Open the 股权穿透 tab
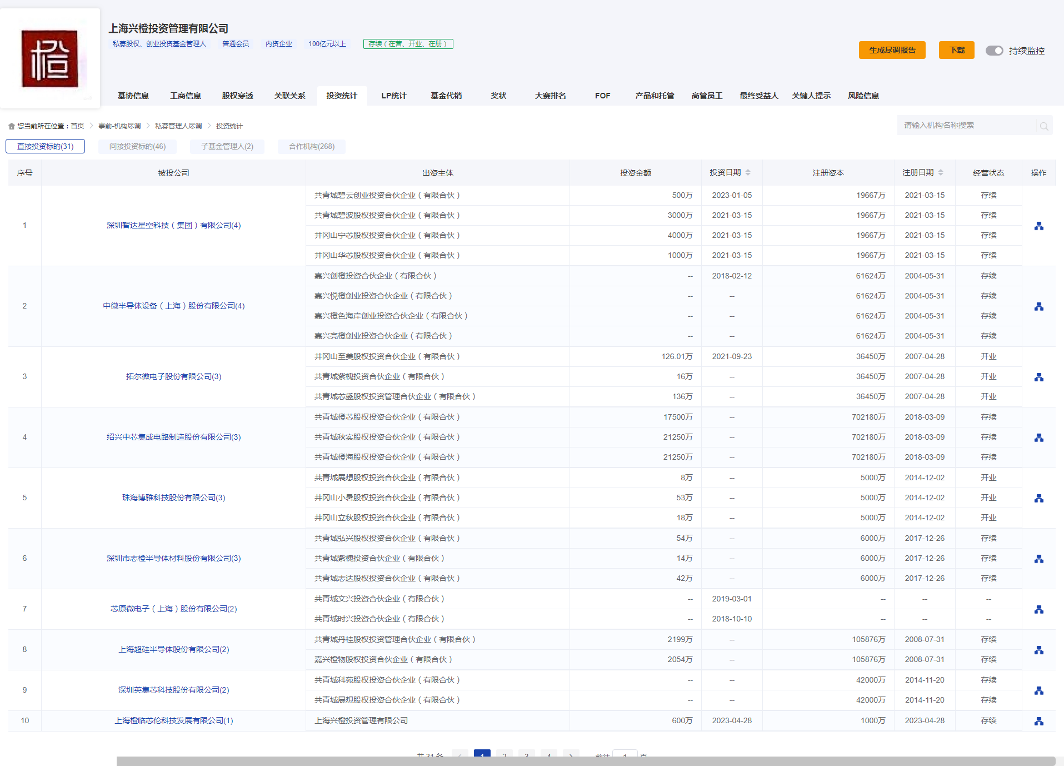Screen dimensions: 1064x766 tap(237, 96)
